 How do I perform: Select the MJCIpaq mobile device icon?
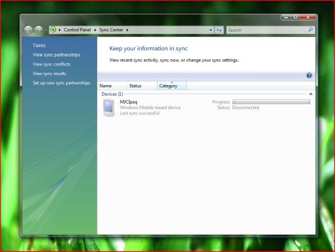pyautogui.click(x=109, y=108)
